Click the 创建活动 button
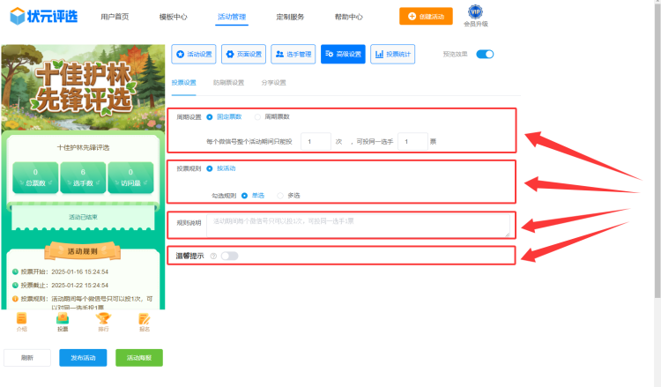The height and width of the screenshot is (387, 661). (x=426, y=16)
